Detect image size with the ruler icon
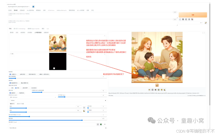This screenshot has width=218, height=135. [84, 111]
